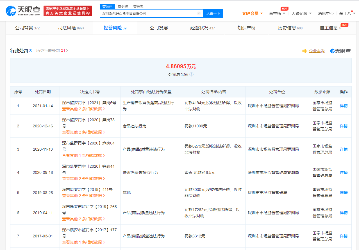
Task: View 详情 for the 2019-08-26 penalty
Action: pyautogui.click(x=344, y=193)
